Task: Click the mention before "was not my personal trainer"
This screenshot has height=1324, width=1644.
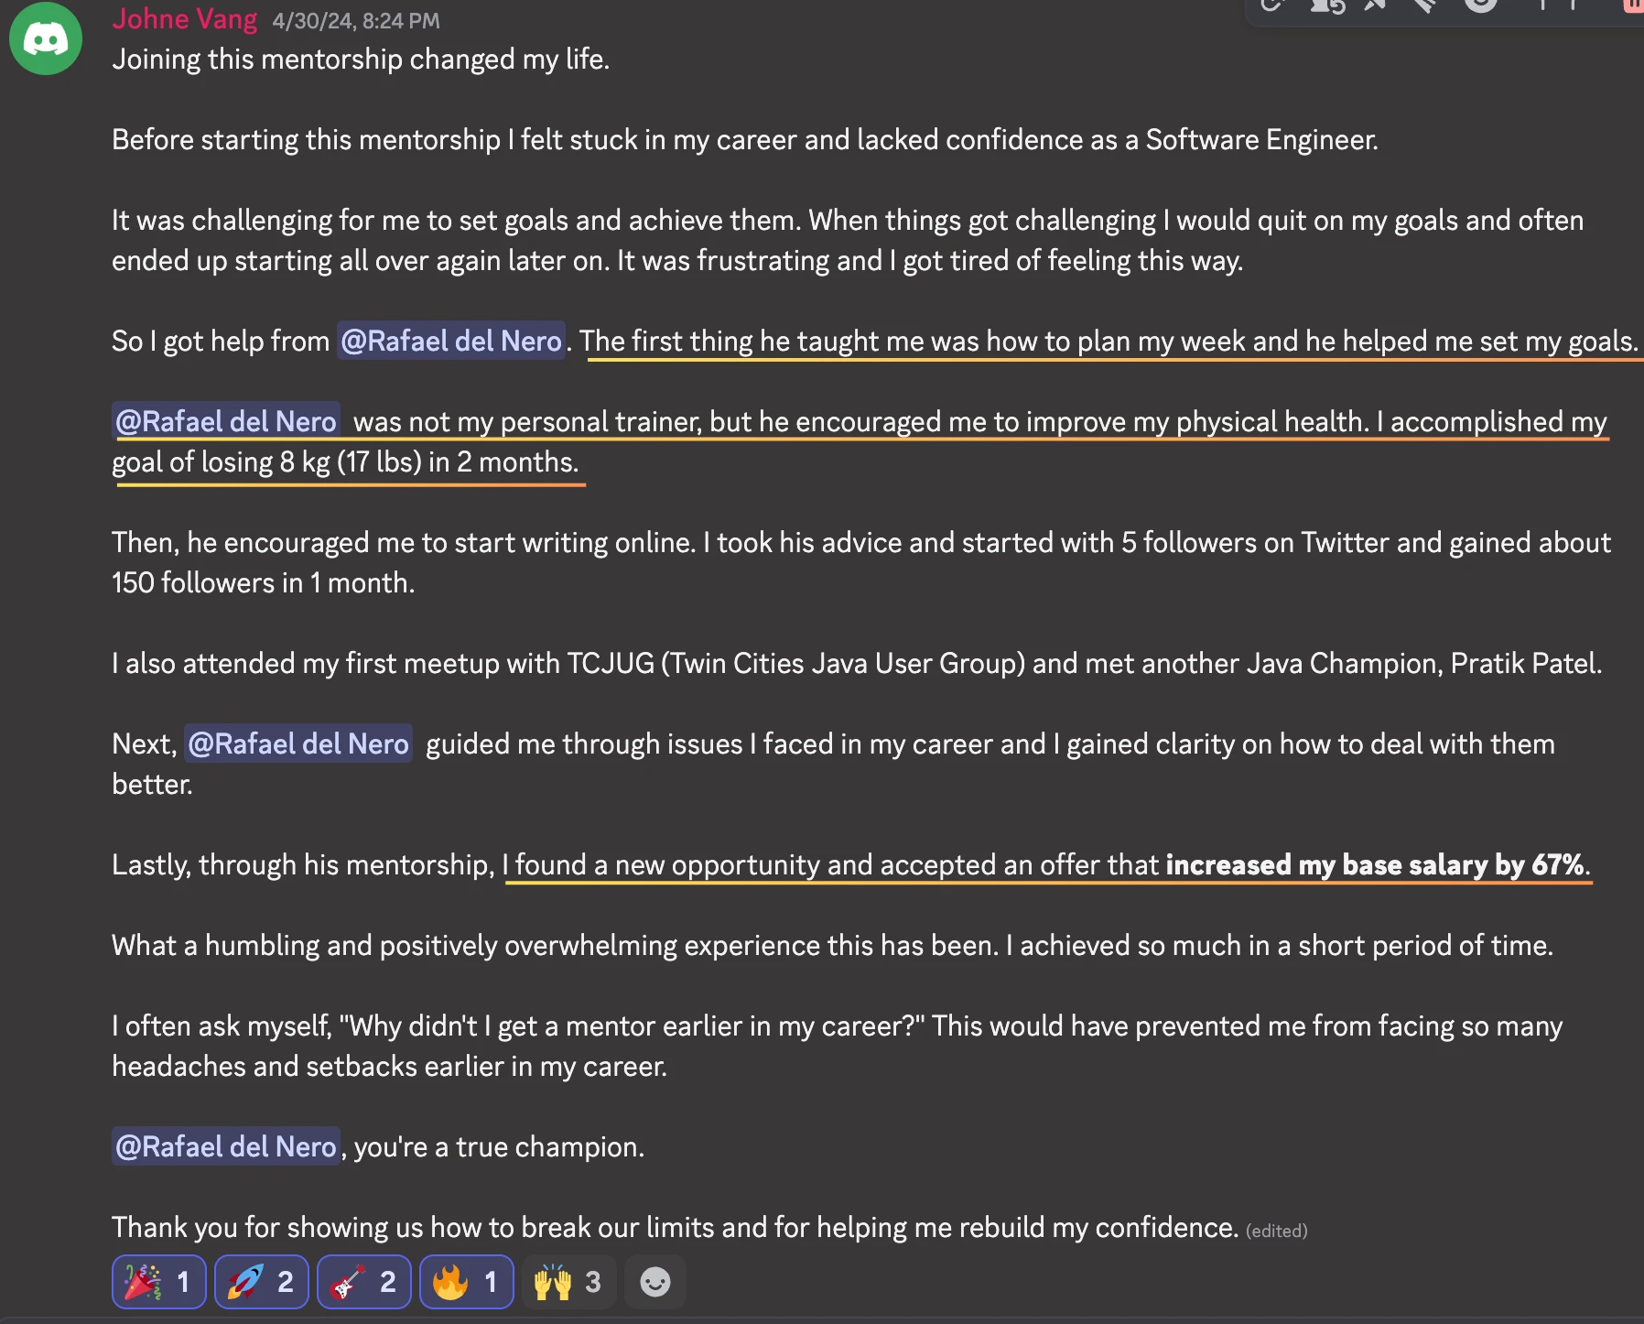Action: (x=226, y=422)
